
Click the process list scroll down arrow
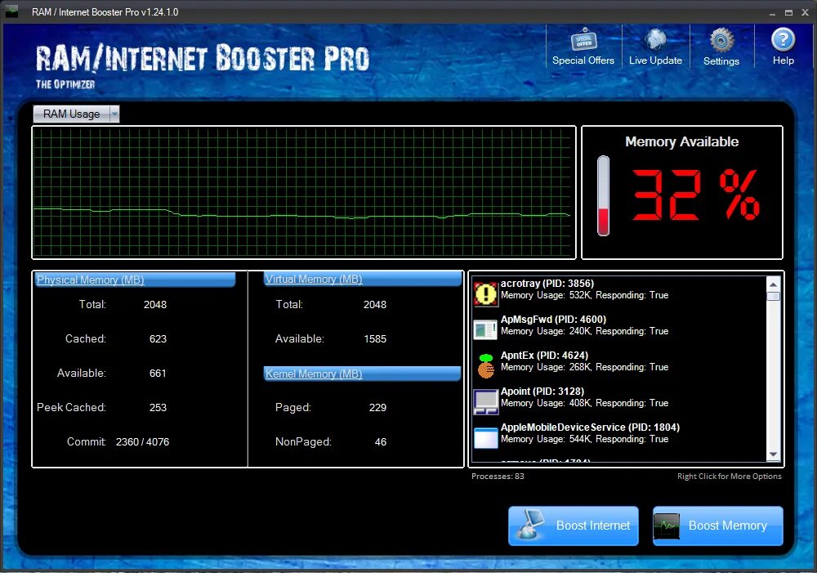pos(773,454)
